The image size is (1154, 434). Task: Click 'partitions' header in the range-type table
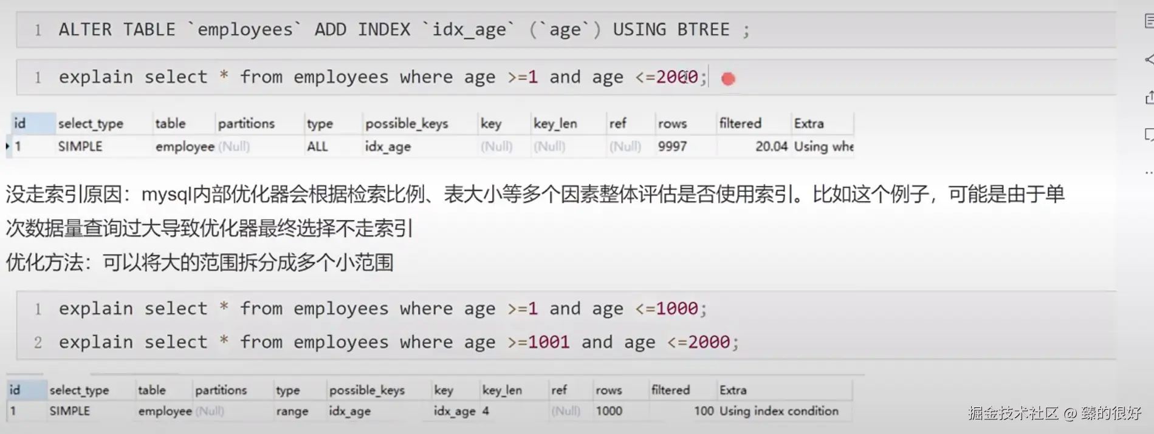pyautogui.click(x=221, y=390)
